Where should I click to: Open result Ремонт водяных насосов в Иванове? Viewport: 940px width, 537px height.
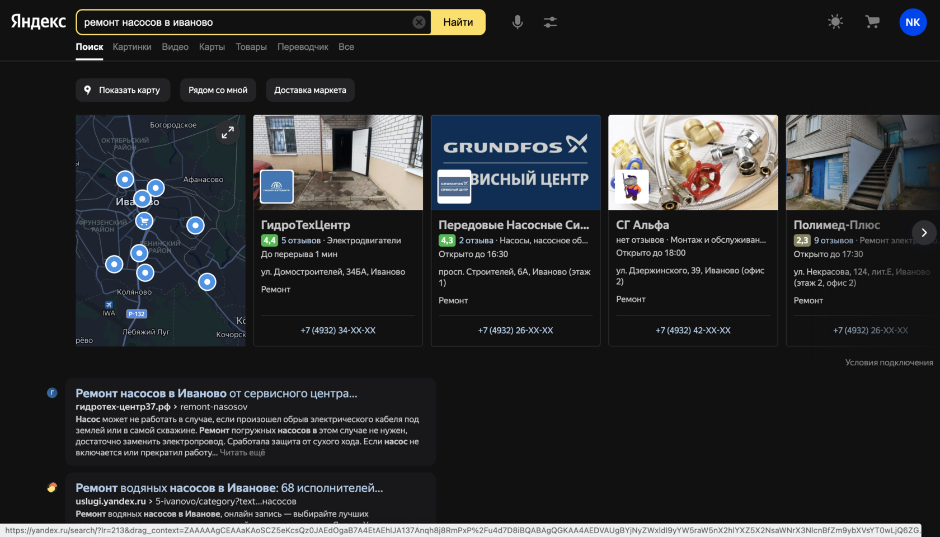[x=229, y=488]
